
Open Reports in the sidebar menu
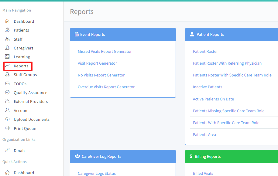(x=21, y=66)
